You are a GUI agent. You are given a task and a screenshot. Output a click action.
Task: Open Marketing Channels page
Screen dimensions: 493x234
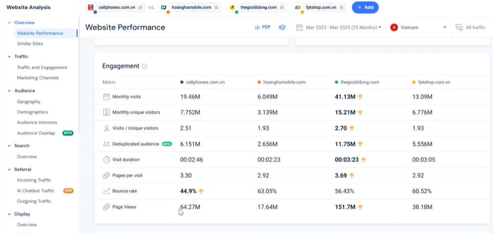[38, 78]
